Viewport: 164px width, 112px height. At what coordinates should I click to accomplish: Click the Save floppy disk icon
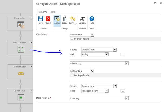(40, 19)
